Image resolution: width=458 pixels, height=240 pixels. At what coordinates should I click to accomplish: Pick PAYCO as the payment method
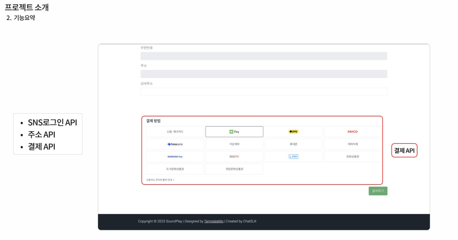click(x=353, y=132)
